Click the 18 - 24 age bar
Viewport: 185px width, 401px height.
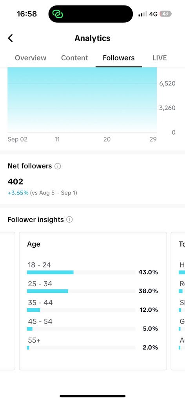81,272
